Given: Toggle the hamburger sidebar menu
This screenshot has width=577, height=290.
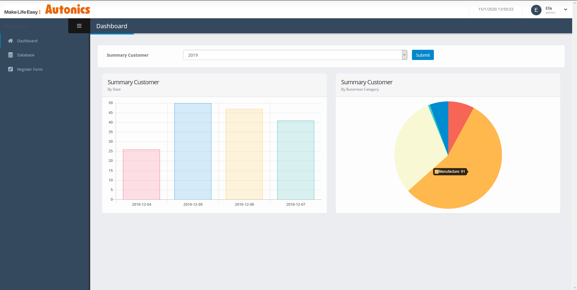Looking at the screenshot, I should 79,26.
